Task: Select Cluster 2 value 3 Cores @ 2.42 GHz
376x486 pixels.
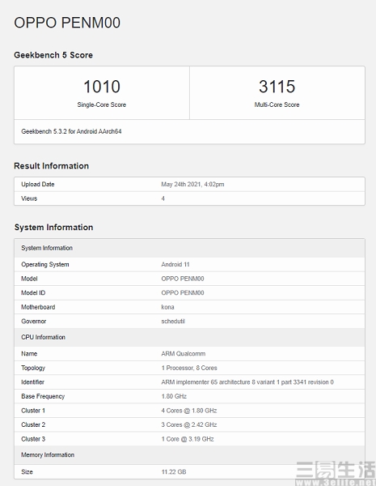Action: 188,424
